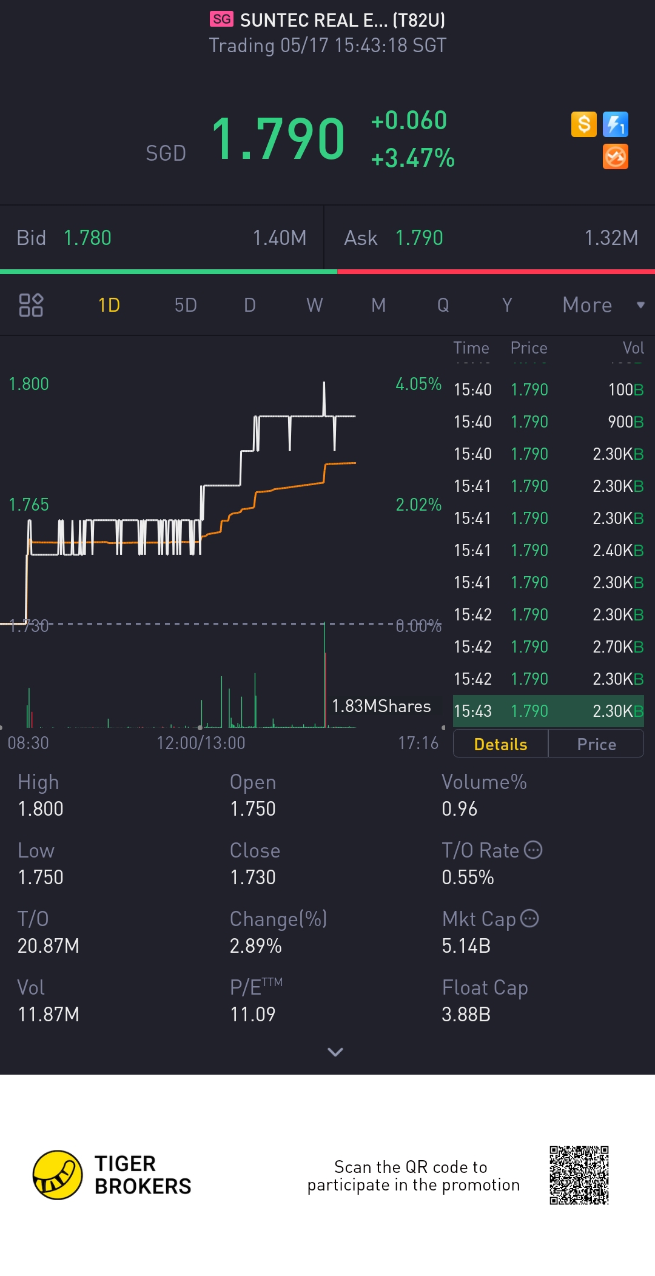Viewport: 655px width, 1276px height.
Task: Tap the Close 1.730 stat
Action: 255,864
